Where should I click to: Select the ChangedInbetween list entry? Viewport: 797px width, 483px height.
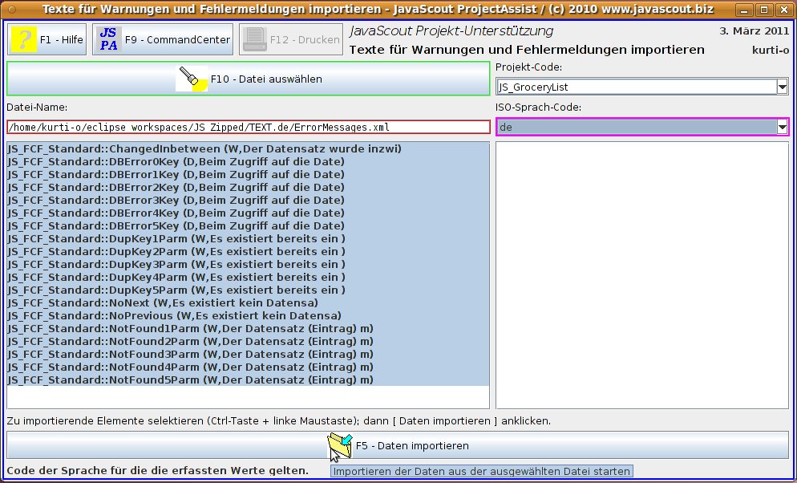[x=204, y=149]
